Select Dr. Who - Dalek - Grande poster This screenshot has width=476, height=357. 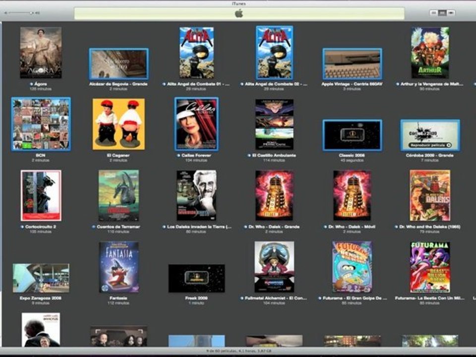[274, 195]
